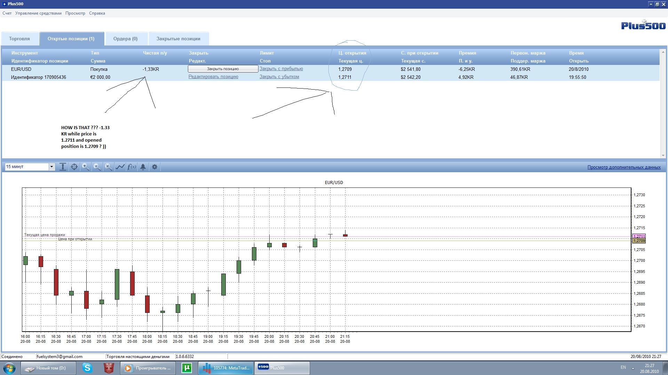Image resolution: width=668 pixels, height=375 pixels.
Task: Open the Счет menu
Action: tap(7, 13)
